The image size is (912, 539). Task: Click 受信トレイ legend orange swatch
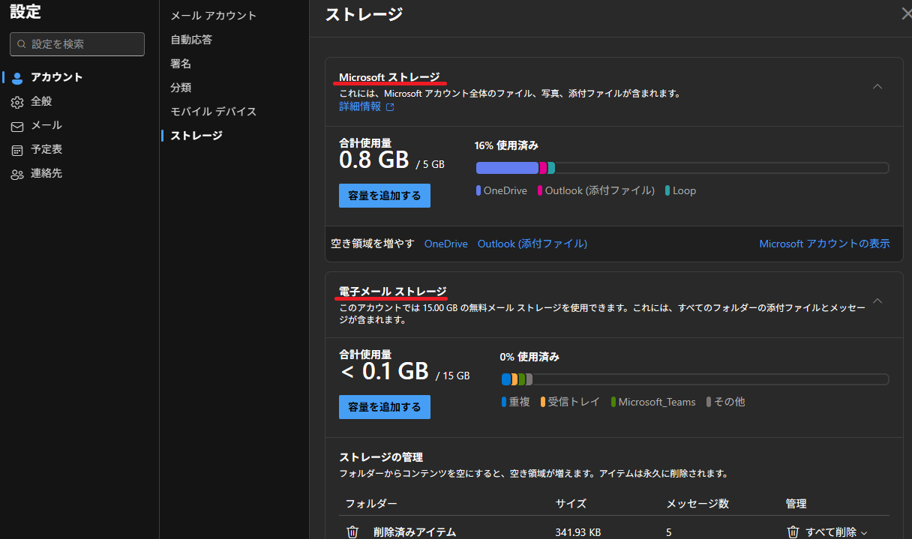(543, 402)
